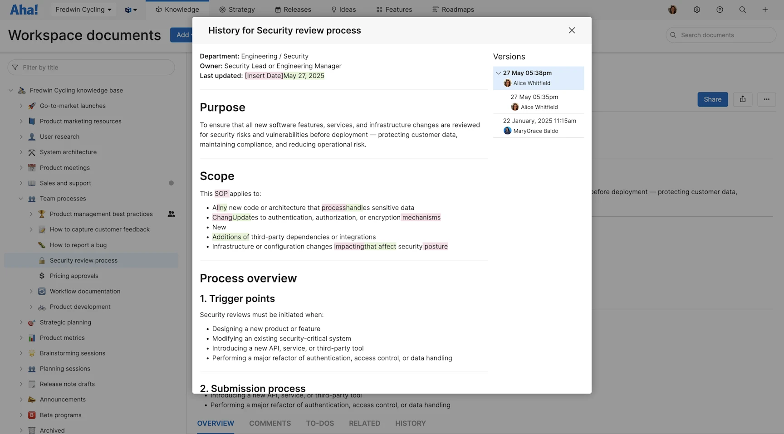The width and height of the screenshot is (784, 434).
Task: Select How to report a bug in the sidebar
Action: [78, 245]
